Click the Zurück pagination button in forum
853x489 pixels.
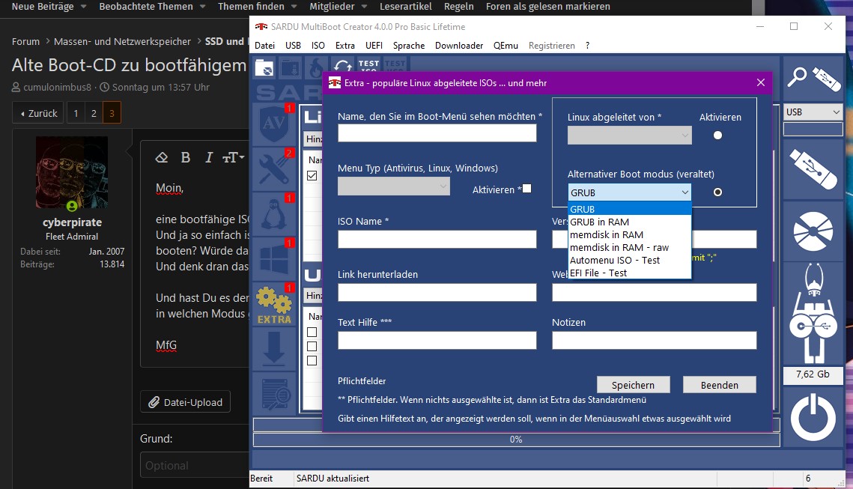[x=38, y=113]
